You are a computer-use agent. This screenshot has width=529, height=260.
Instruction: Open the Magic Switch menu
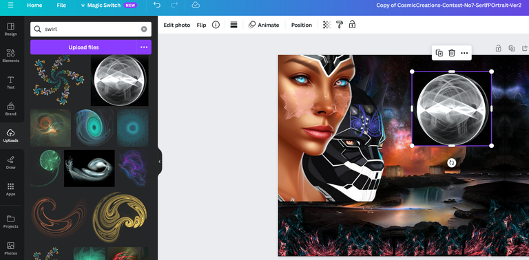[109, 6]
